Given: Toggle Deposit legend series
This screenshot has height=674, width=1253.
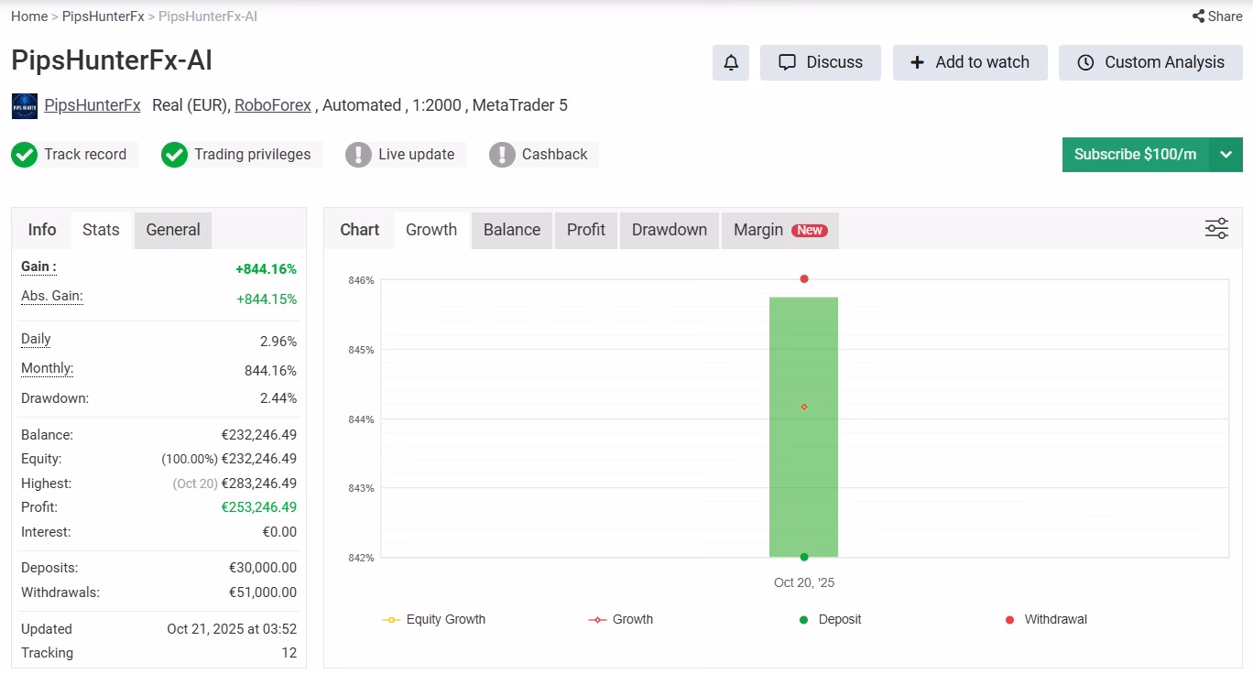Looking at the screenshot, I should (830, 620).
